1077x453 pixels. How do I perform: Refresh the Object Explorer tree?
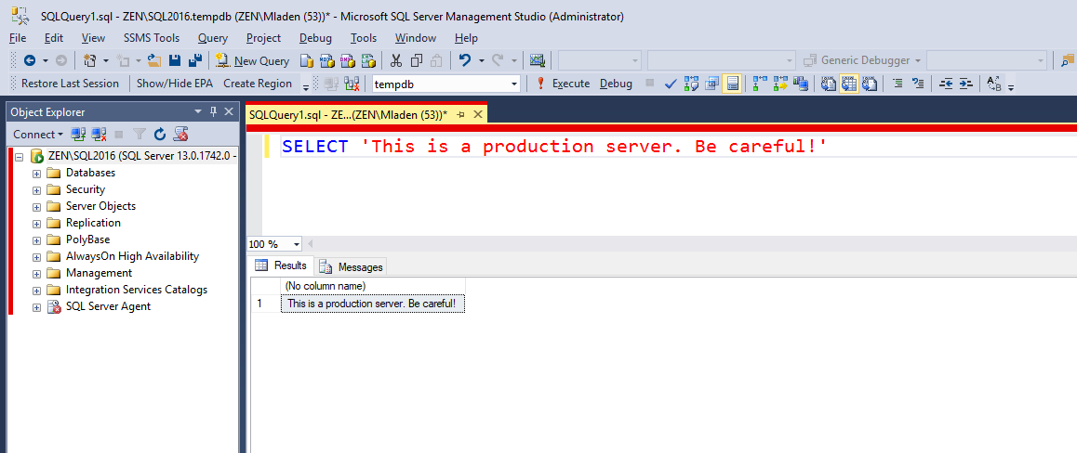click(160, 135)
